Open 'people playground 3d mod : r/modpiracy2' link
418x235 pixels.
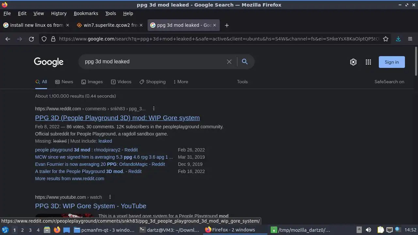click(x=87, y=150)
